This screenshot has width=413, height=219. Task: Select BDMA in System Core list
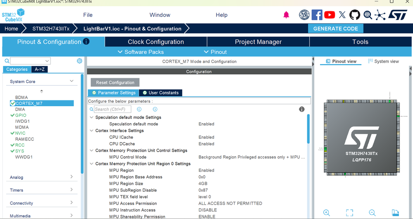click(x=21, y=98)
